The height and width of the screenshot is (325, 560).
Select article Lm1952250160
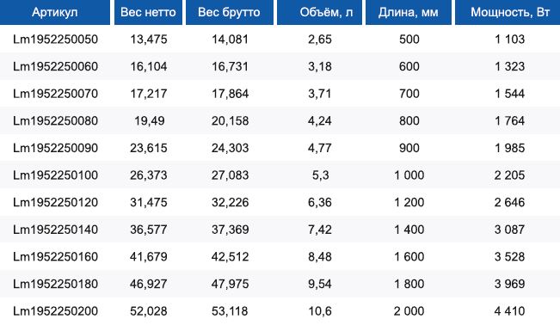pyautogui.click(x=55, y=256)
